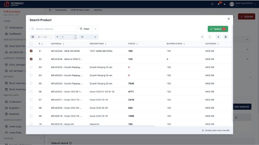This screenshot has height=145, width=259.
Task: Expand the Filter options dropdown arrow
Action: [95, 29]
